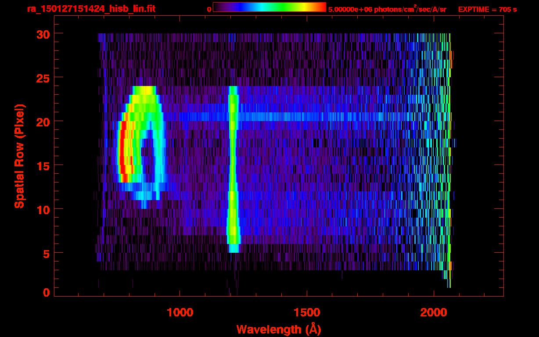The height and width of the screenshot is (337, 539).
Task: Click the Spatial Row (Pixel) axis label
Action: coord(20,156)
